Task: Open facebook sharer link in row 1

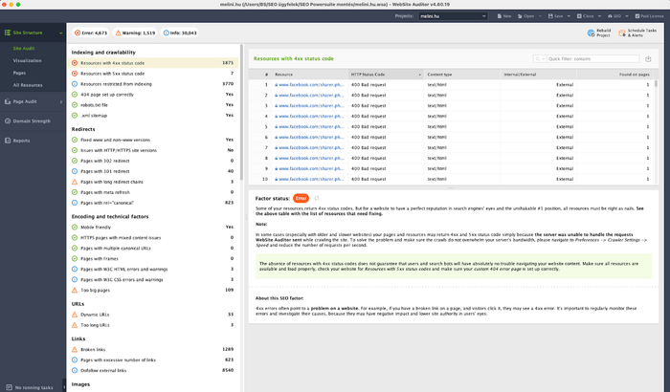Action: (311, 84)
